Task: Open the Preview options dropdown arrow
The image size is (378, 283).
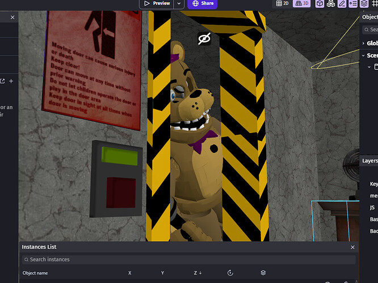Action: point(179,3)
